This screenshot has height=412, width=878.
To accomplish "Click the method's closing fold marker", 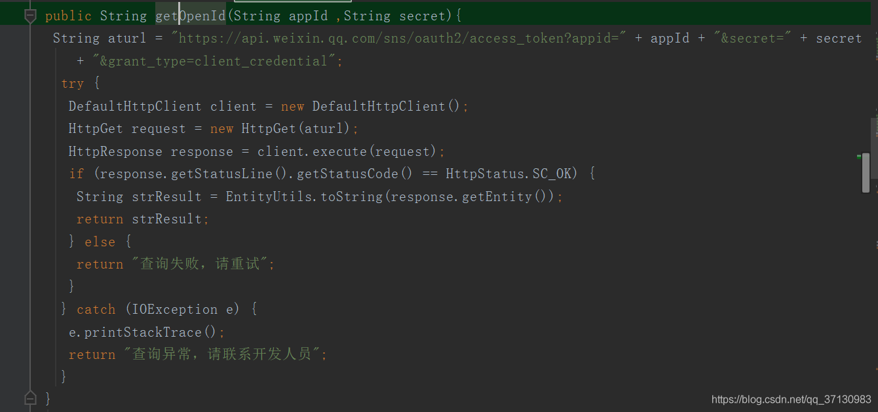I will pyautogui.click(x=30, y=398).
